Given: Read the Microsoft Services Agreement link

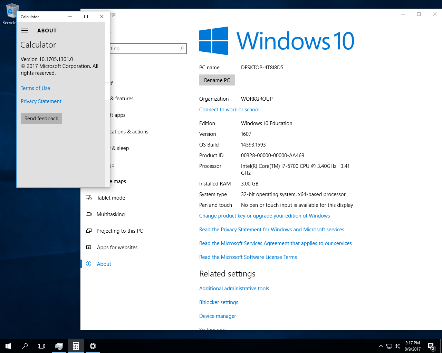Looking at the screenshot, I should (x=276, y=243).
